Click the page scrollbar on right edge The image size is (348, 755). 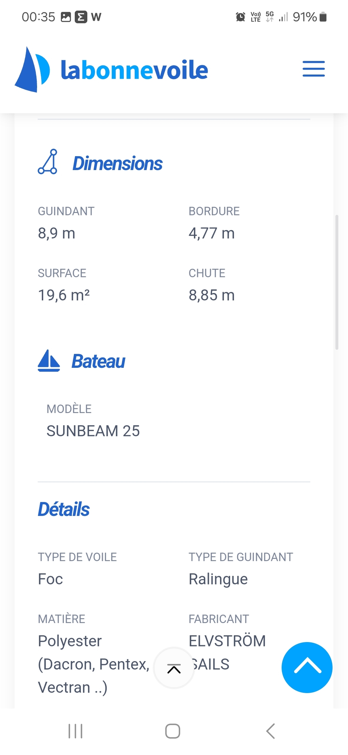pyautogui.click(x=337, y=282)
